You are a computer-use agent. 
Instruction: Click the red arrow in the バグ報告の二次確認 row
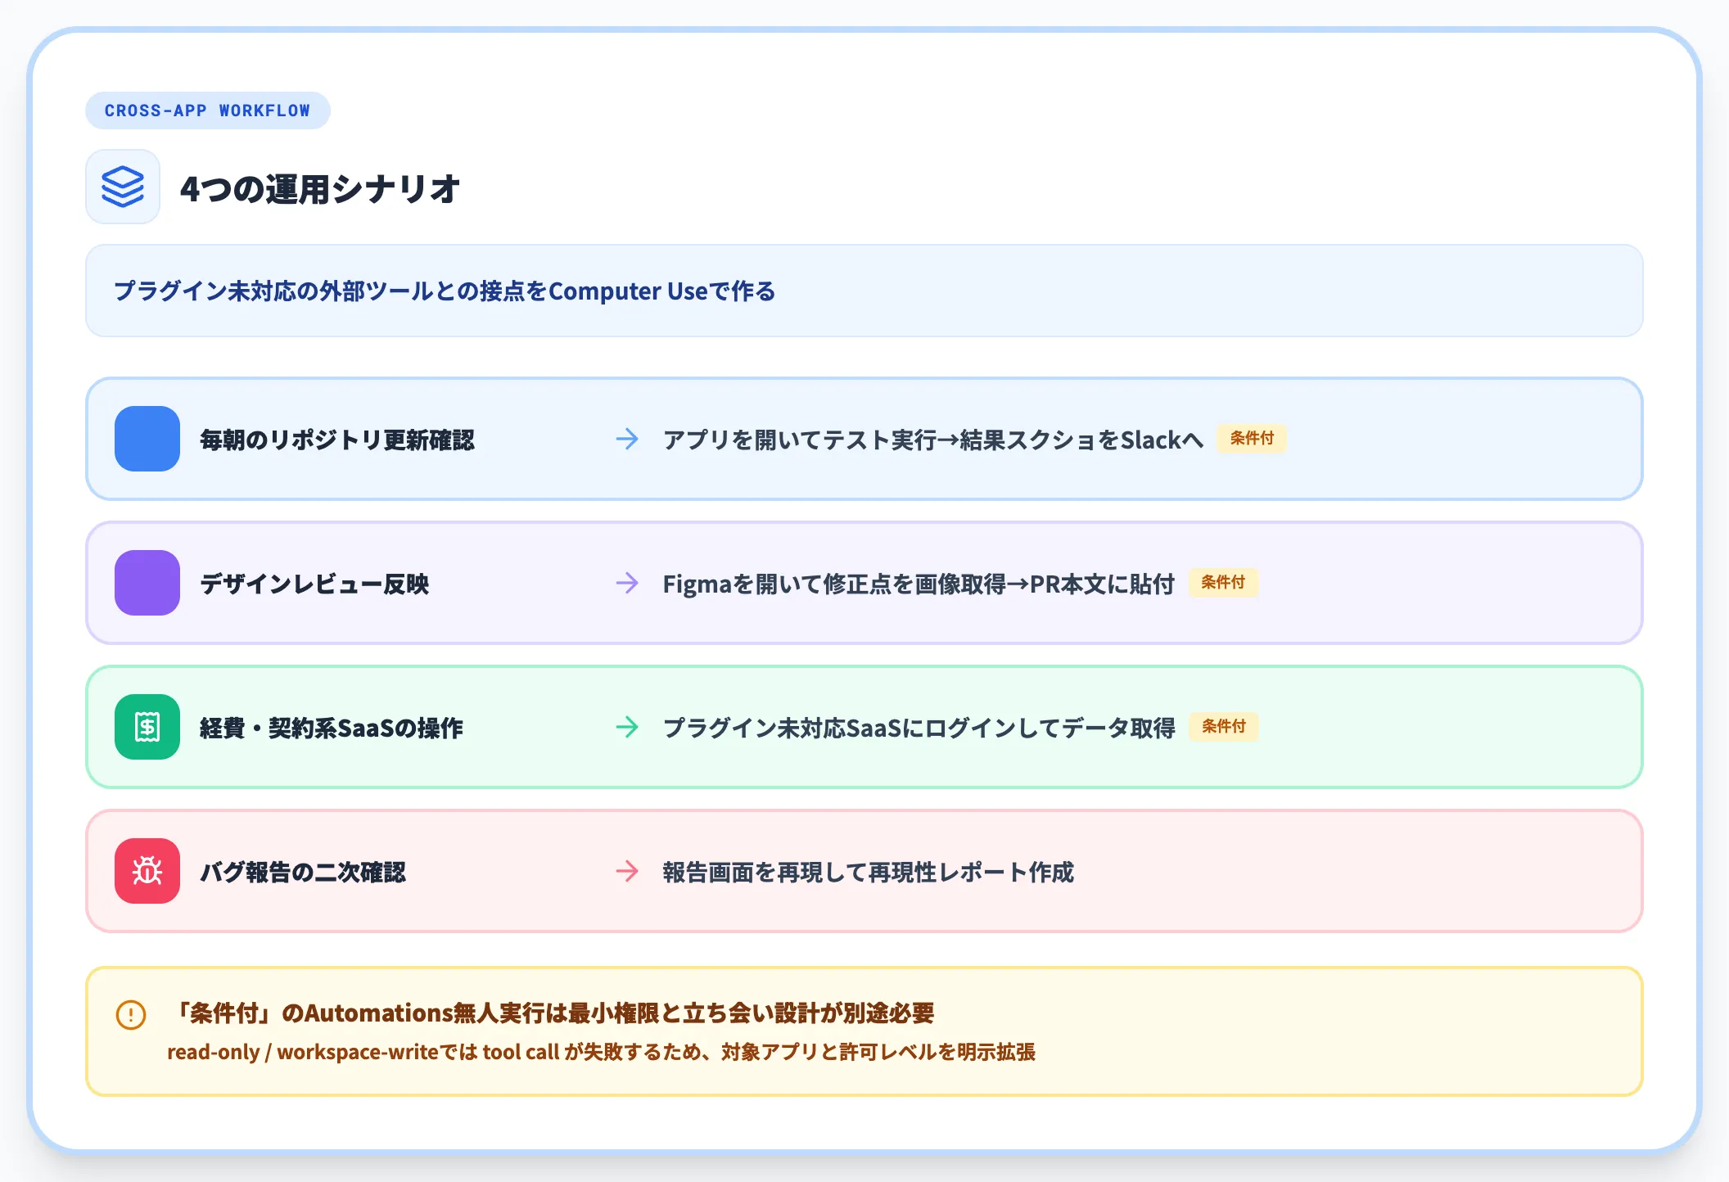pyautogui.click(x=627, y=871)
